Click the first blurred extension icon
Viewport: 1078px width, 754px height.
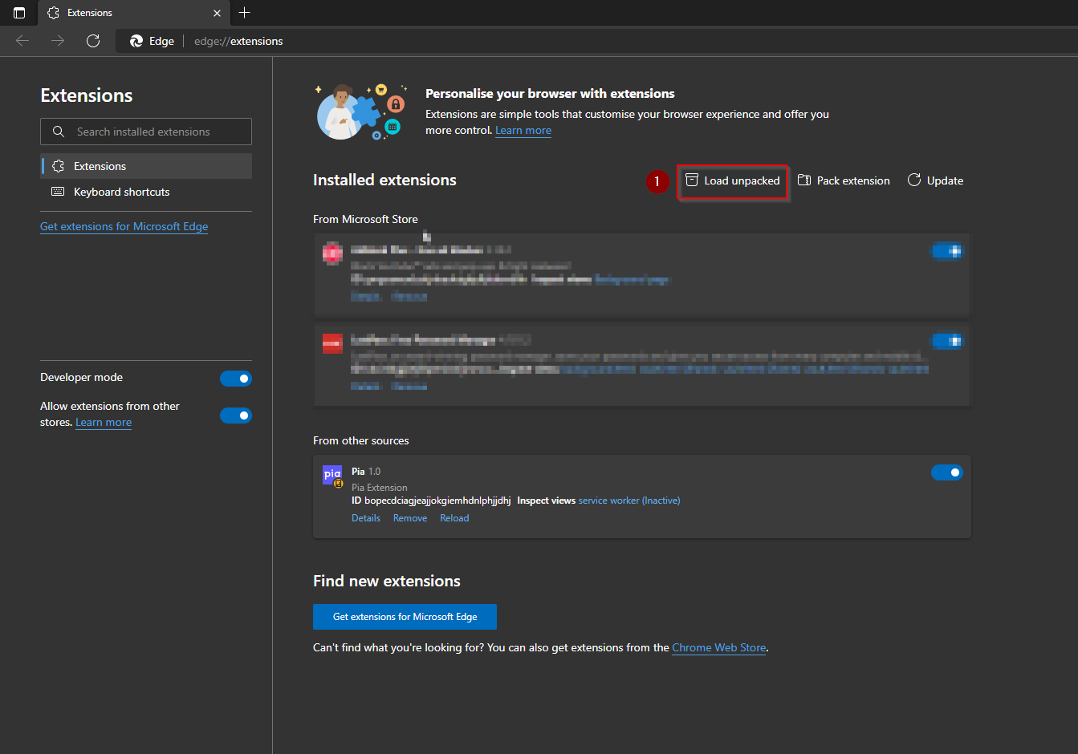(332, 253)
